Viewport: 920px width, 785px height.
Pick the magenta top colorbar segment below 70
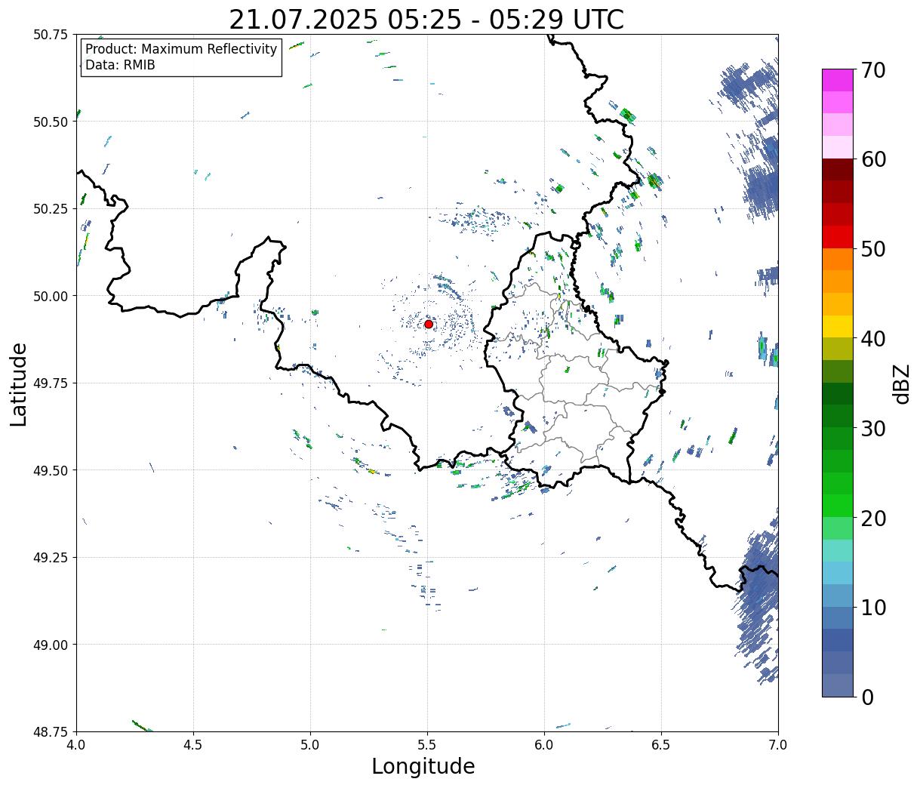(838, 80)
